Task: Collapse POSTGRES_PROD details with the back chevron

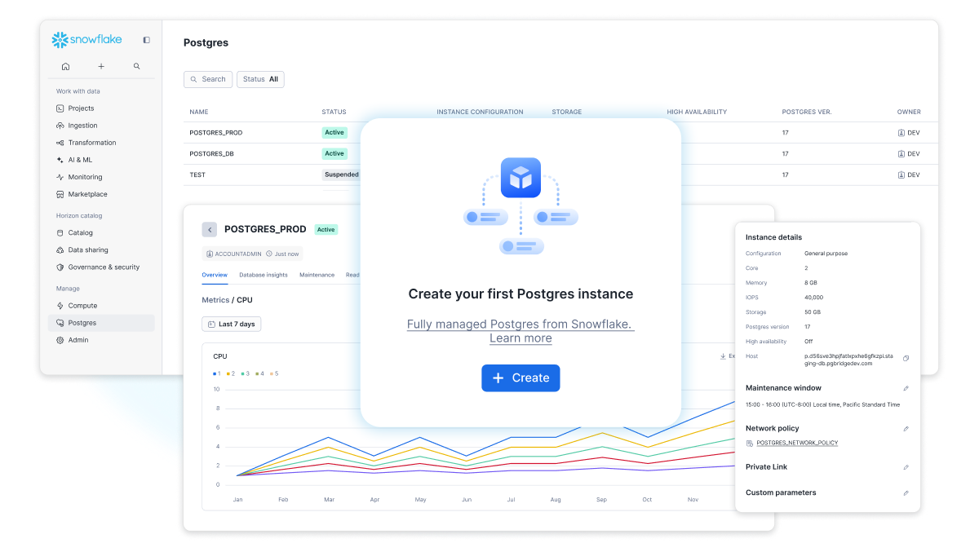Action: pyautogui.click(x=210, y=229)
